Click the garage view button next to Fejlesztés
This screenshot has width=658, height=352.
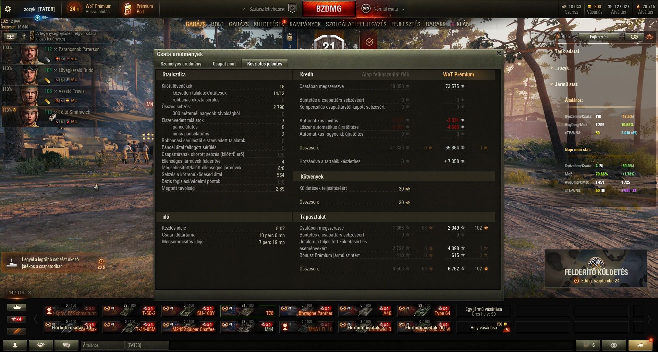[634, 37]
